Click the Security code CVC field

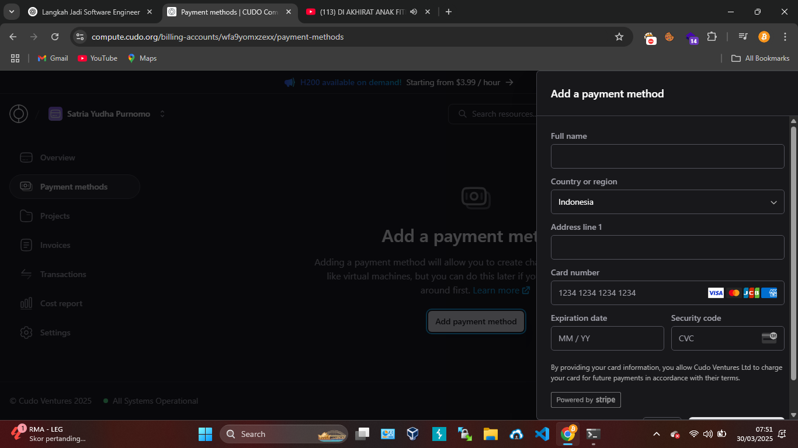[x=727, y=338]
